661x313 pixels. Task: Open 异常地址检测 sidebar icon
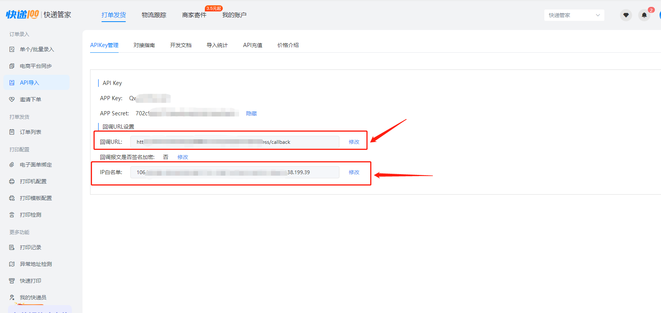coord(12,264)
